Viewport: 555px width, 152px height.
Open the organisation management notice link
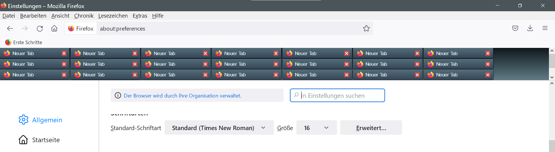coord(182,96)
